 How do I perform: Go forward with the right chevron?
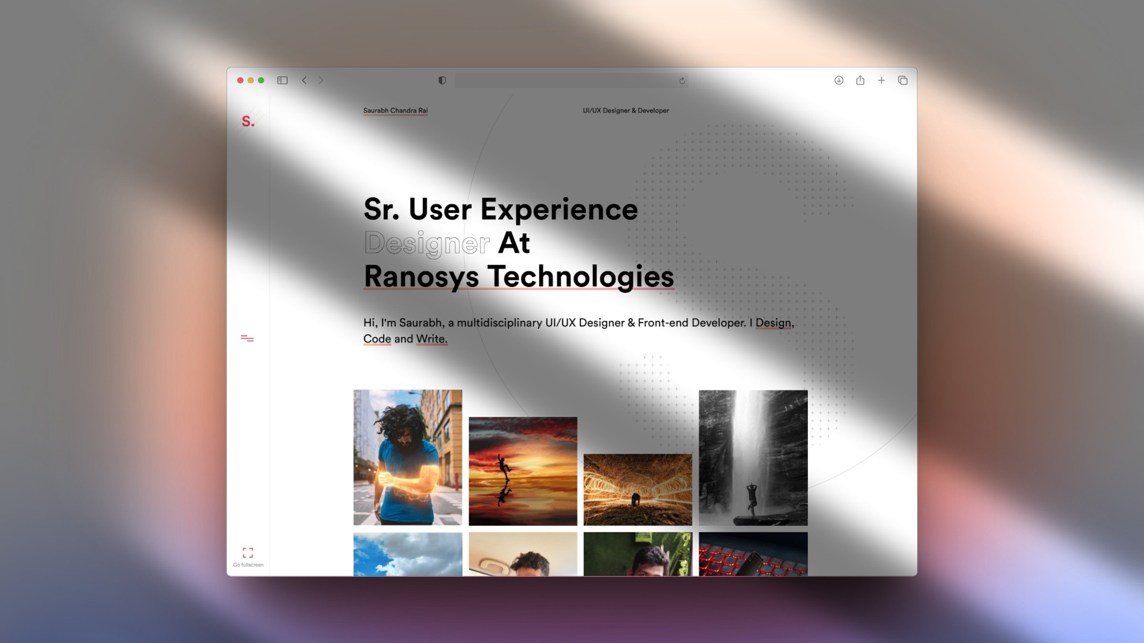pos(321,80)
